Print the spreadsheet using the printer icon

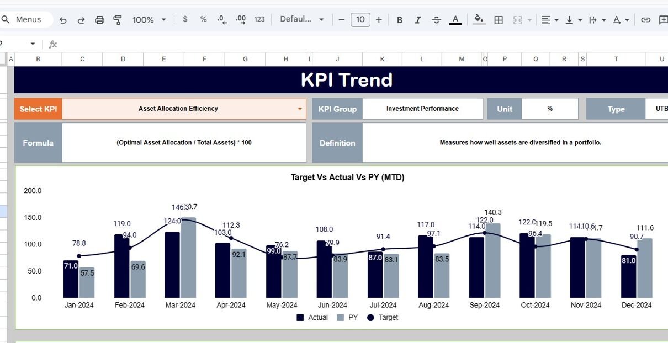(x=99, y=20)
